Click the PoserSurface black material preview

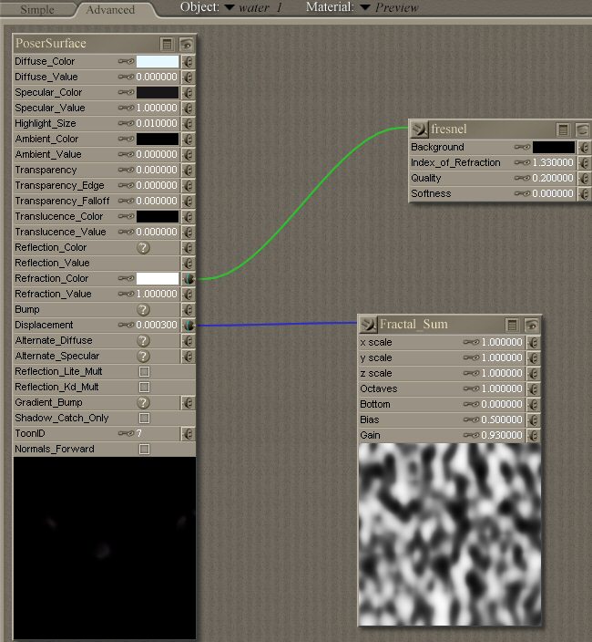pos(105,549)
